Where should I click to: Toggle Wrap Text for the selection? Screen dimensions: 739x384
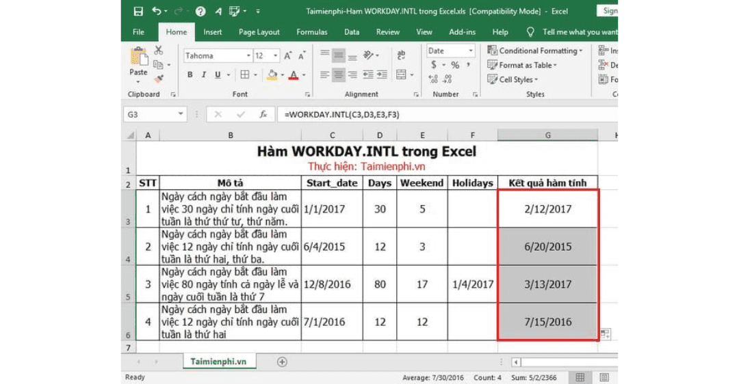click(401, 55)
